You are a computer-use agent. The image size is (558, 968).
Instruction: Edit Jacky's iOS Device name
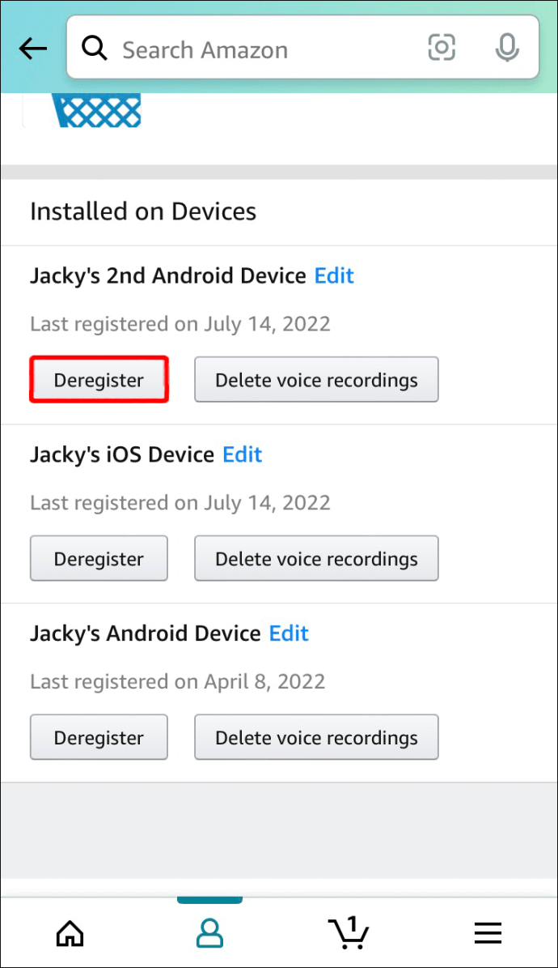(x=243, y=455)
